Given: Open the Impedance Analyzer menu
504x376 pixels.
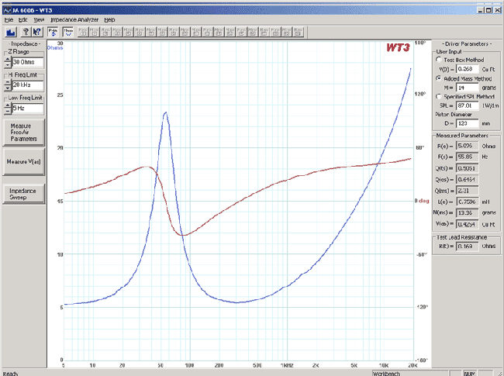Looking at the screenshot, I should (x=74, y=19).
